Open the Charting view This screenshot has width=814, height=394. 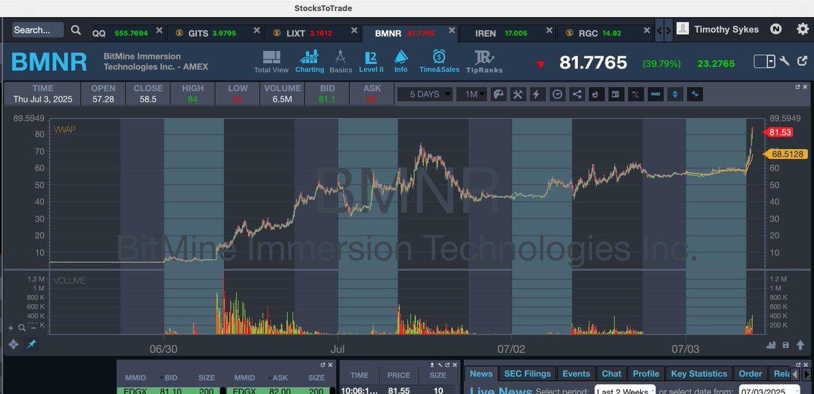click(309, 61)
